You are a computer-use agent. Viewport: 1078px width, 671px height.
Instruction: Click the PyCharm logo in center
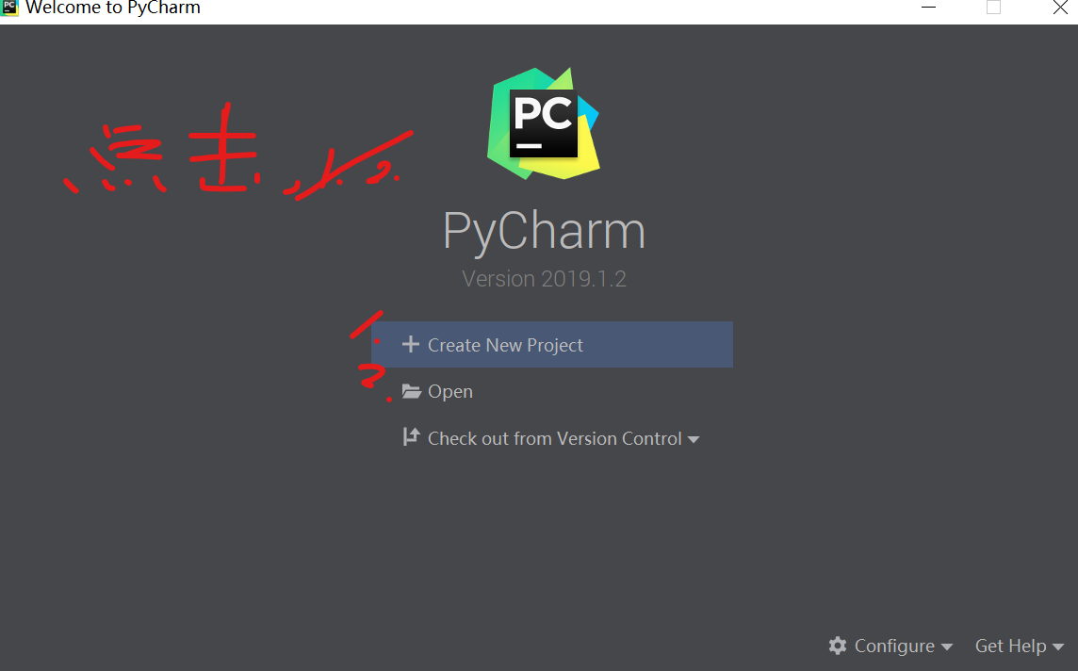pos(544,123)
